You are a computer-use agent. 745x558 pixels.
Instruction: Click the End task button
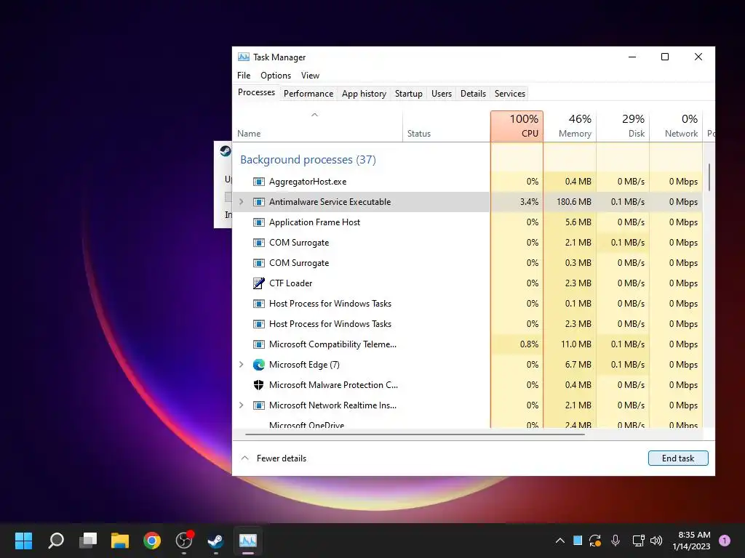pyautogui.click(x=678, y=458)
